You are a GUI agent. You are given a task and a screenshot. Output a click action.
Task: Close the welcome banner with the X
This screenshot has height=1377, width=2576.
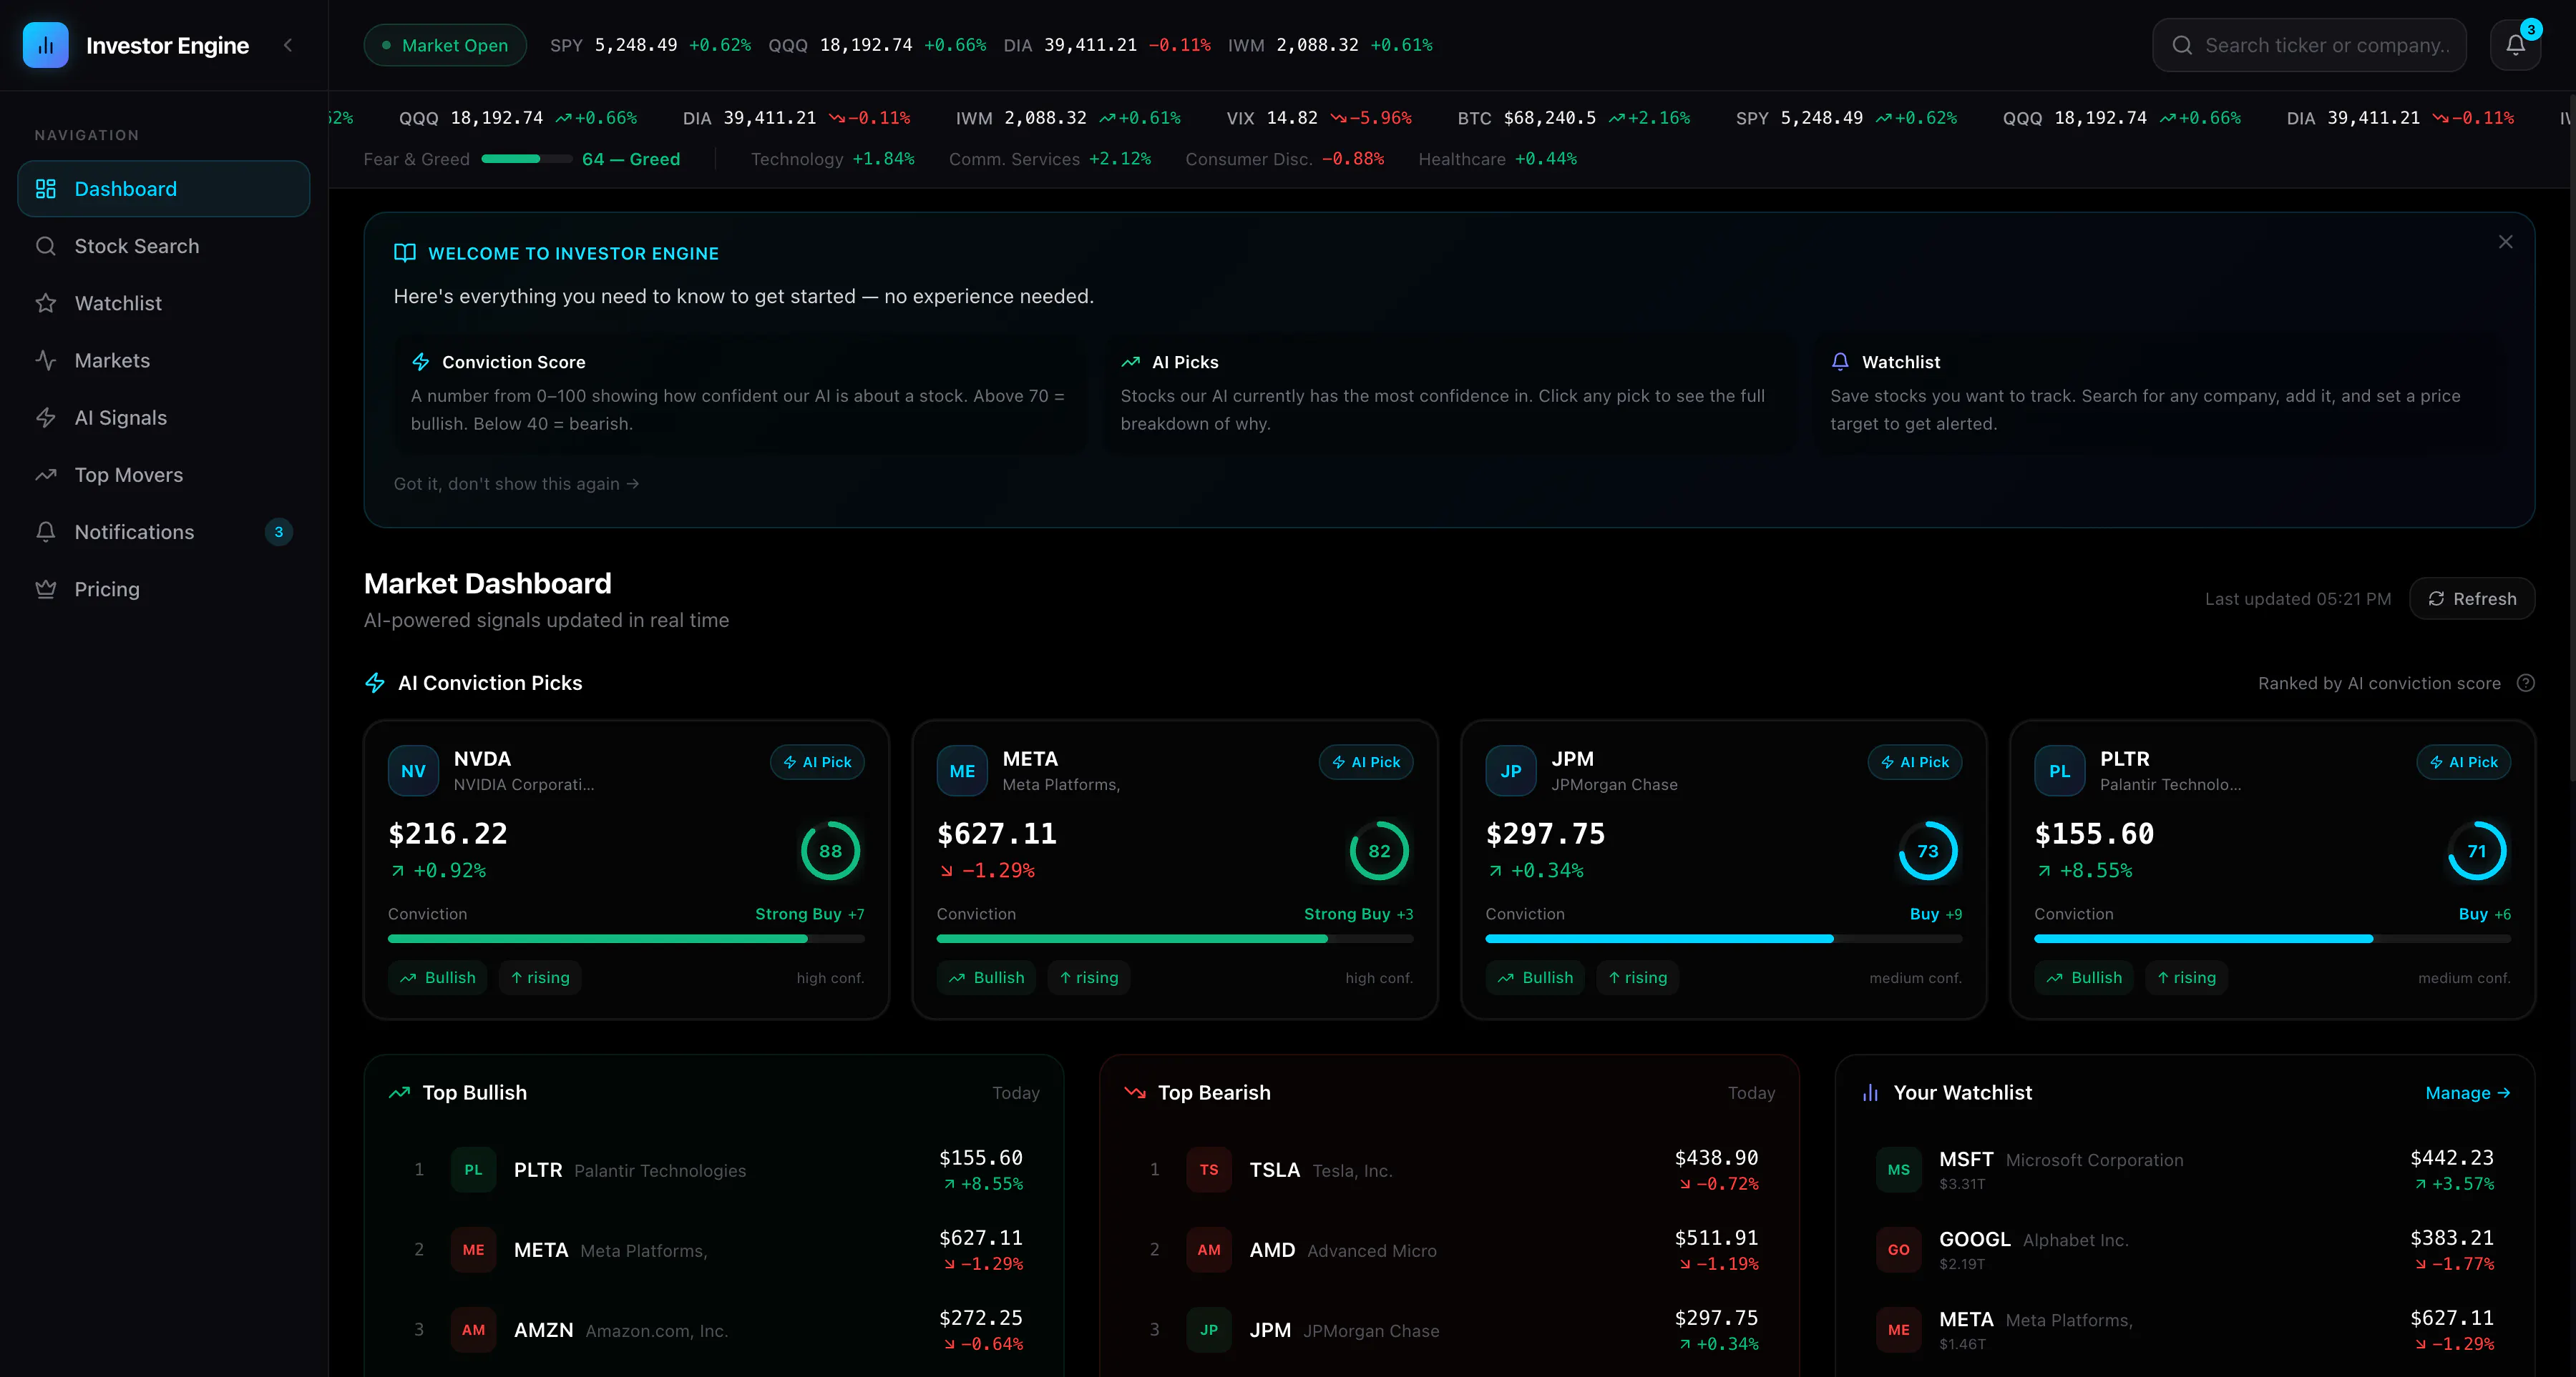pos(2505,242)
